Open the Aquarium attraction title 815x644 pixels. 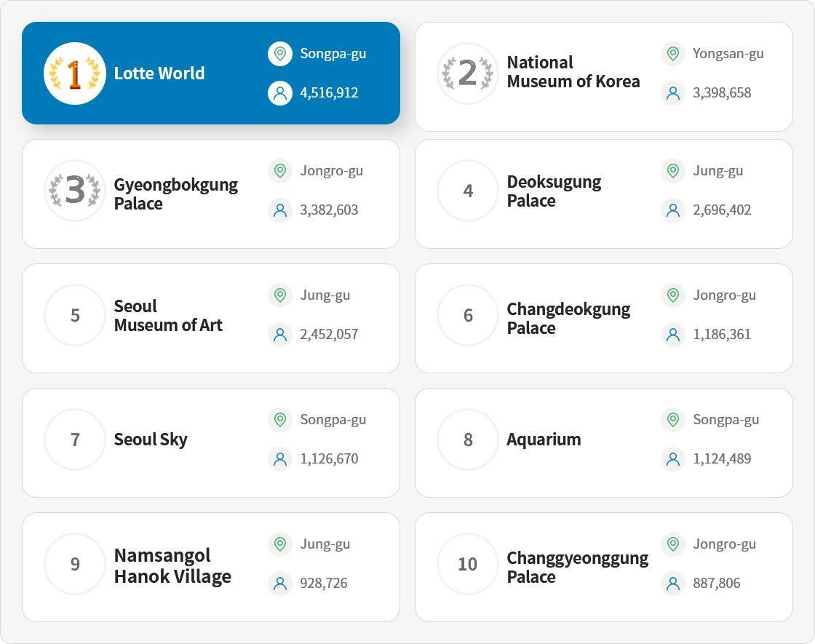point(544,440)
